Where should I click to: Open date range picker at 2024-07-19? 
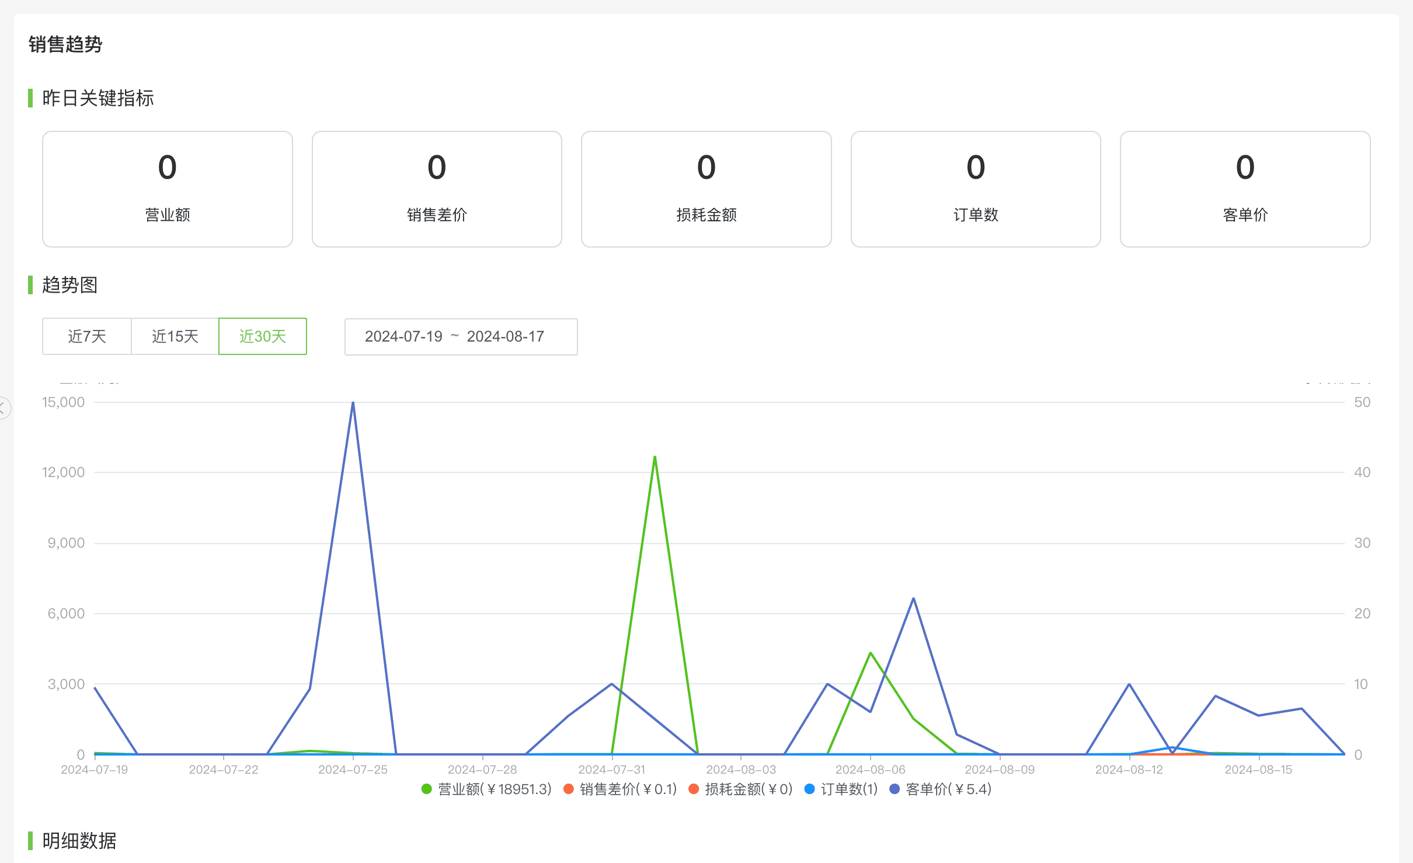tap(403, 337)
